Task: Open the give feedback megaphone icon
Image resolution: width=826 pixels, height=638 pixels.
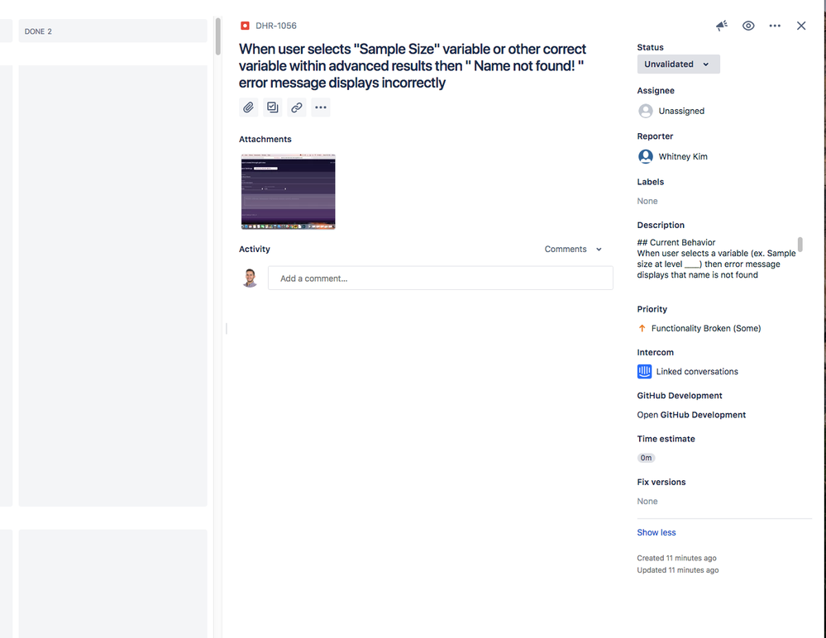Action: (721, 25)
